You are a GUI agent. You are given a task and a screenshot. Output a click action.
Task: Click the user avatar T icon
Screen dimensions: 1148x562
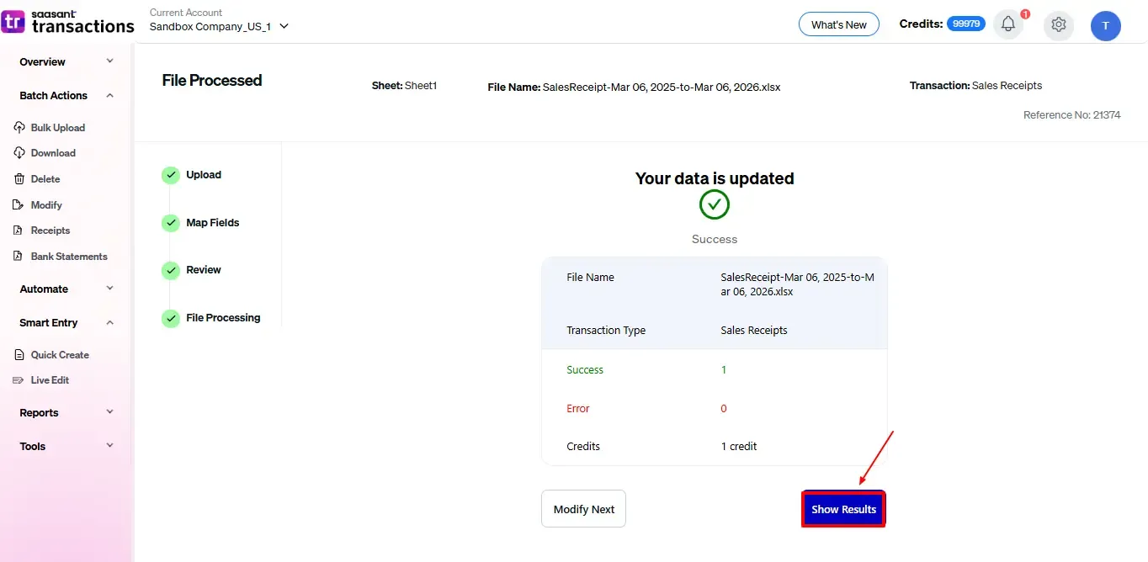pyautogui.click(x=1105, y=26)
